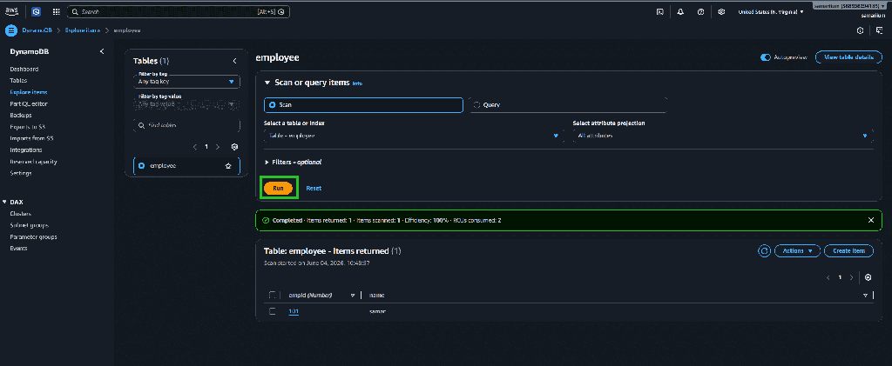Collapse the Scan or query items section

coord(267,83)
